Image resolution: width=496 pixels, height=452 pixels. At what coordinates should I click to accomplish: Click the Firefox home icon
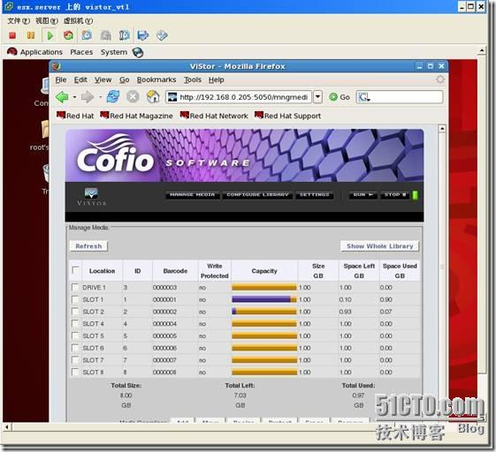pos(153,96)
